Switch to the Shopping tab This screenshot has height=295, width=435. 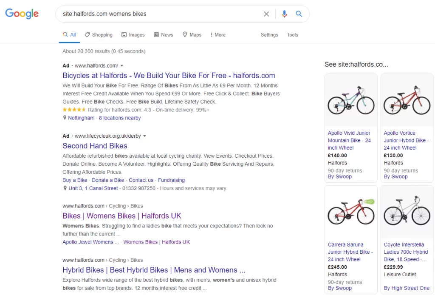coord(99,34)
